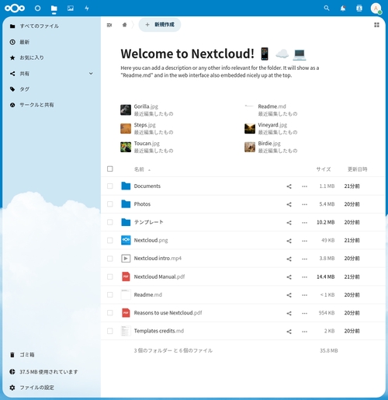The image size is (388, 400).
Task: Open the Nextcloud intro.mp4 video icon
Action: [126, 259]
